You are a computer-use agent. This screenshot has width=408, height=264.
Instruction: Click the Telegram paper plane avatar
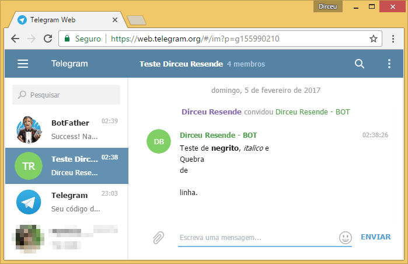[29, 202]
